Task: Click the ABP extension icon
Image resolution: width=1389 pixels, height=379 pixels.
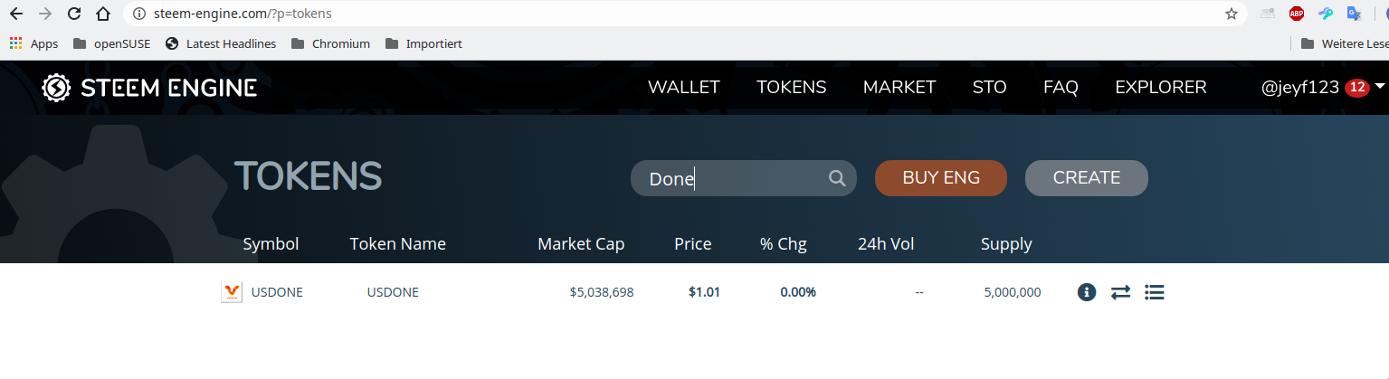Action: (x=1296, y=14)
